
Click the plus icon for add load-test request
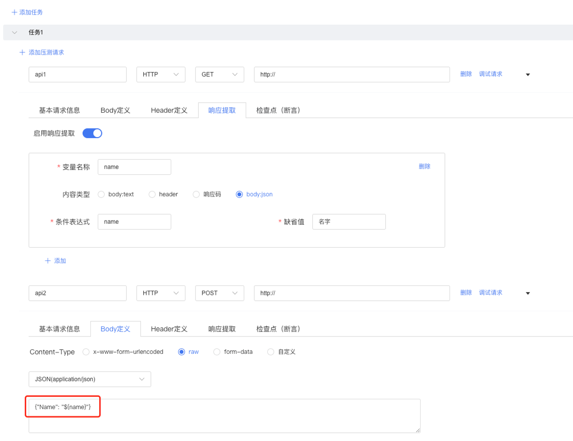22,53
